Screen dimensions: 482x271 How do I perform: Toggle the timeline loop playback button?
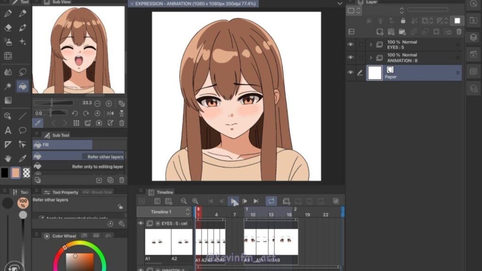coord(271,201)
